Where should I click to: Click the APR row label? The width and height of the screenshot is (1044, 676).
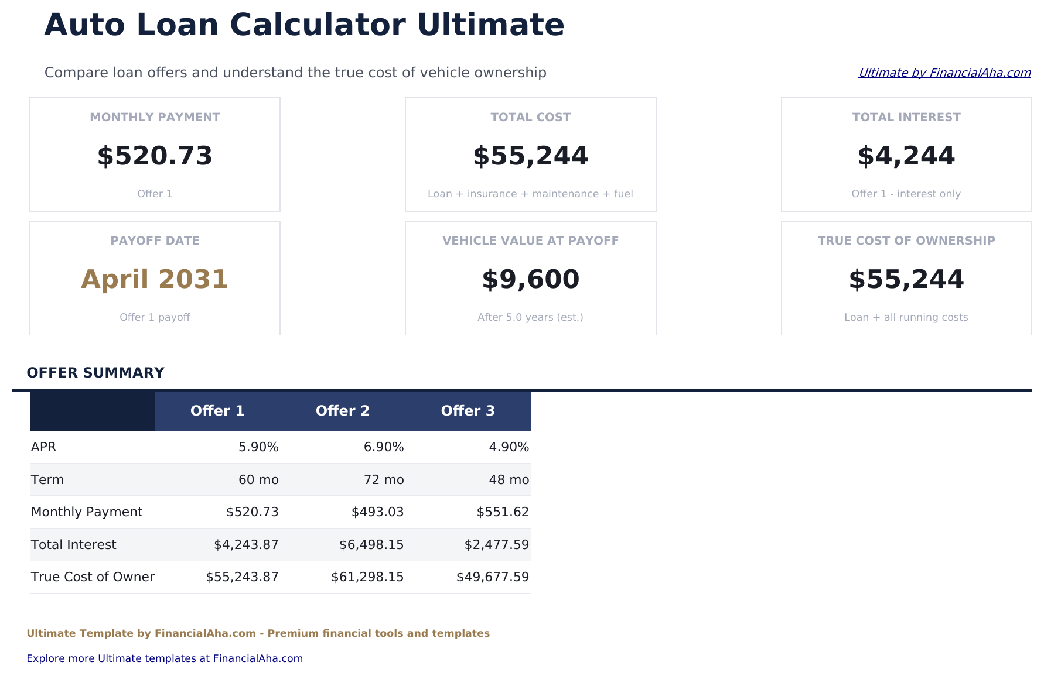(x=44, y=447)
